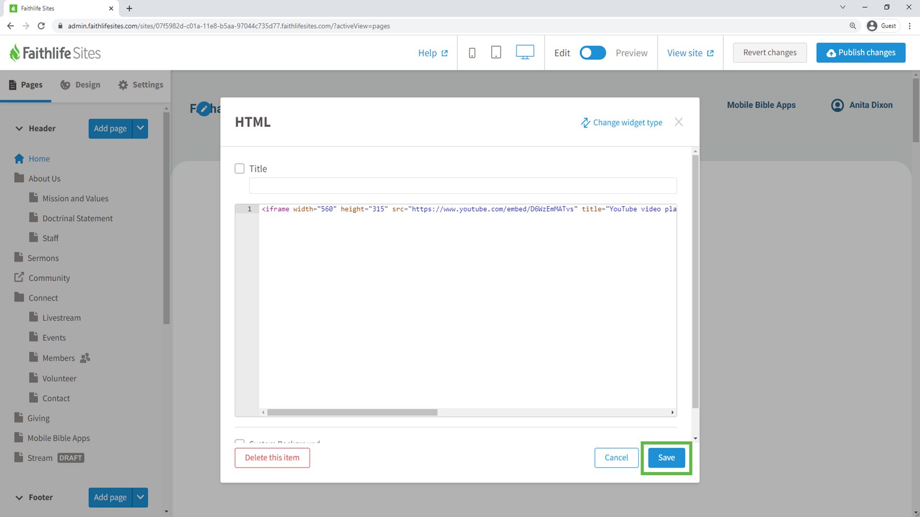Click the About Us folder icon
Screen dimensions: 920x517
pyautogui.click(x=19, y=178)
